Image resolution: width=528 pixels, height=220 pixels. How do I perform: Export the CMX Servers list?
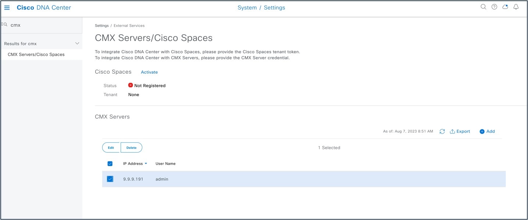pyautogui.click(x=460, y=131)
